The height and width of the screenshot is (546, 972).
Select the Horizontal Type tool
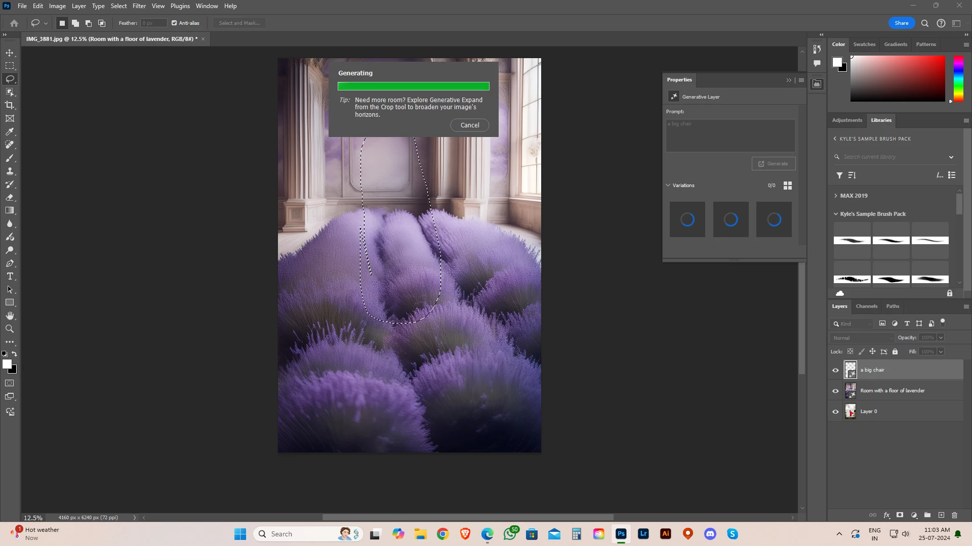(10, 277)
